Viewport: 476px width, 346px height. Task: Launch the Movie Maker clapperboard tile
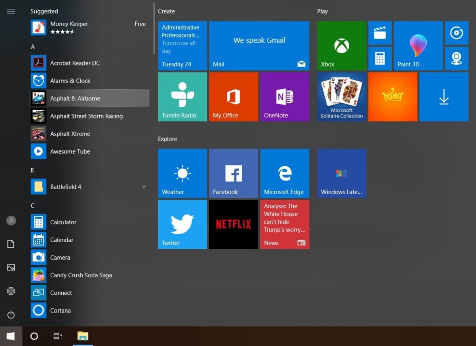pos(380,33)
